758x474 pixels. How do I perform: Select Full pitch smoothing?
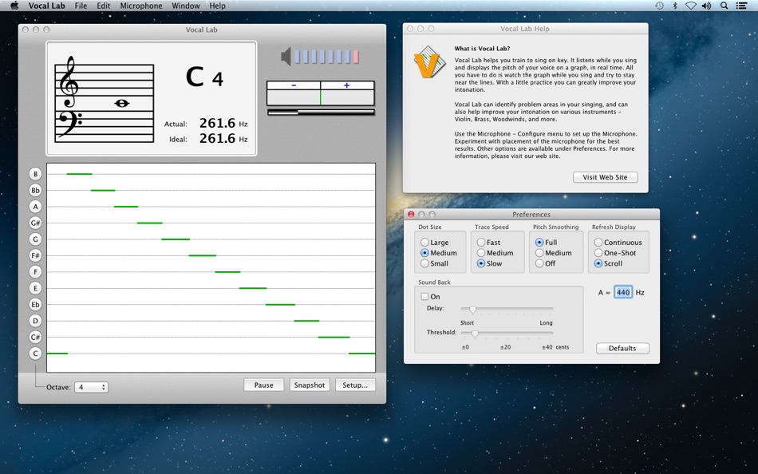pyautogui.click(x=547, y=243)
